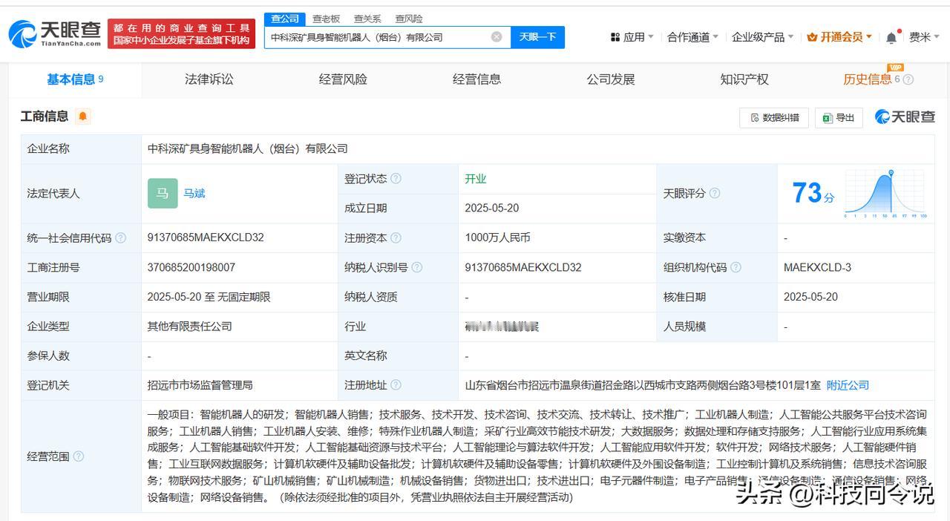
Task: Click help icon next to 组织机构代码
Action: [x=736, y=267]
